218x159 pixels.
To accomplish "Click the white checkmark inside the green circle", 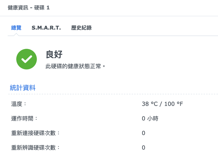I will [x=27, y=59].
